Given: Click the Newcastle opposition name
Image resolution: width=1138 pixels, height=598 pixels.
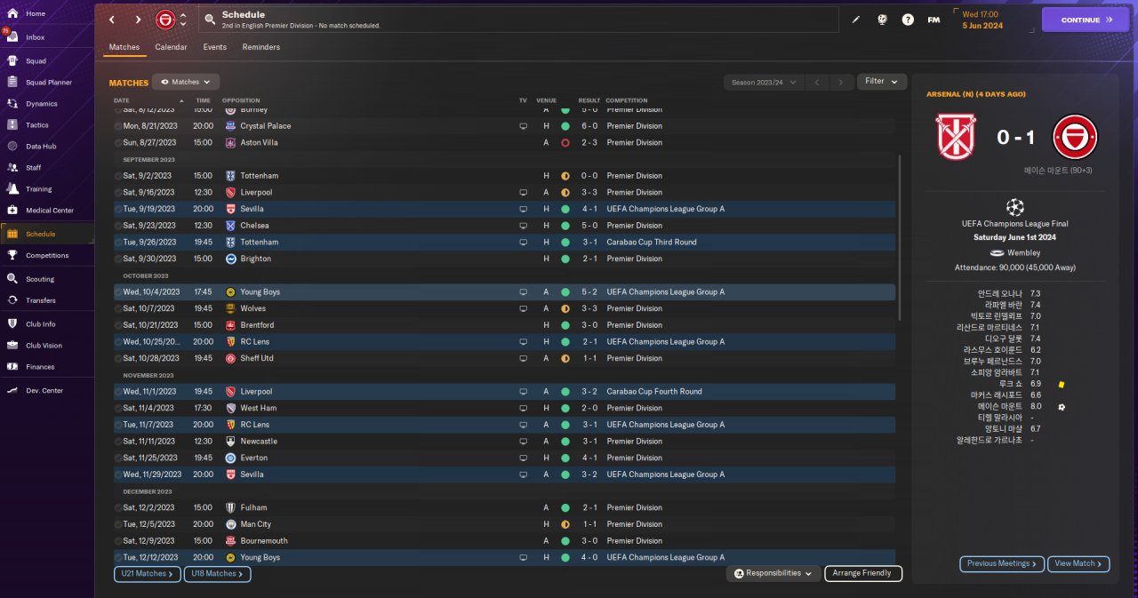Looking at the screenshot, I should [259, 442].
